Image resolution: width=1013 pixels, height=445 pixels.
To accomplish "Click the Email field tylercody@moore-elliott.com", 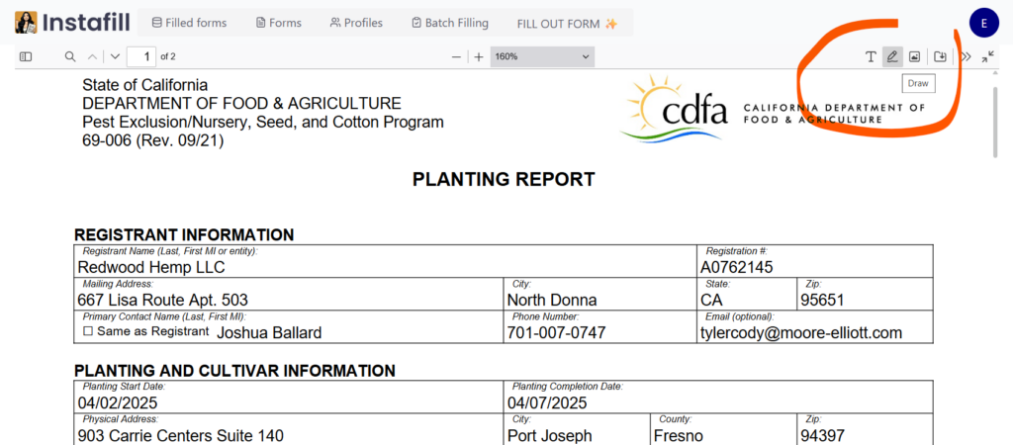I will [x=815, y=332].
